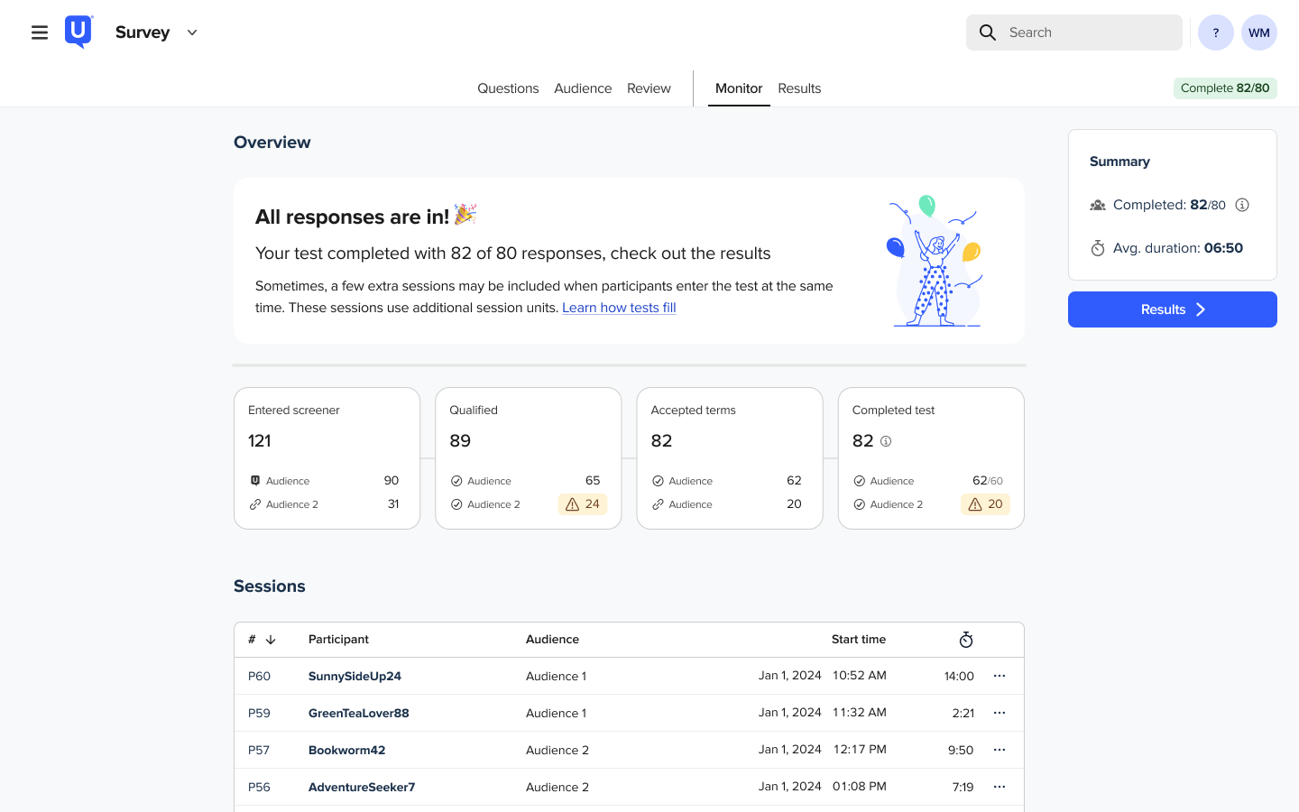
Task: Open more options for AdventureSeeker7 row
Action: tap(1000, 787)
